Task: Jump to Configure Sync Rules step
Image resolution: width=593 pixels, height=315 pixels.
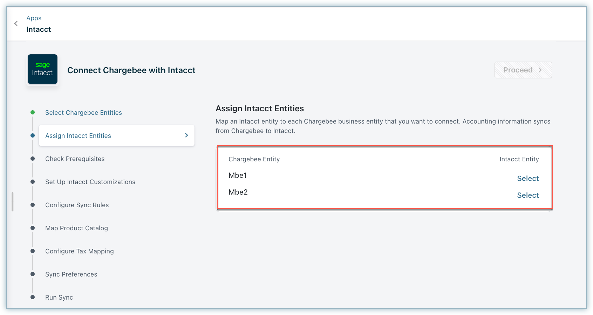Action: coord(77,205)
